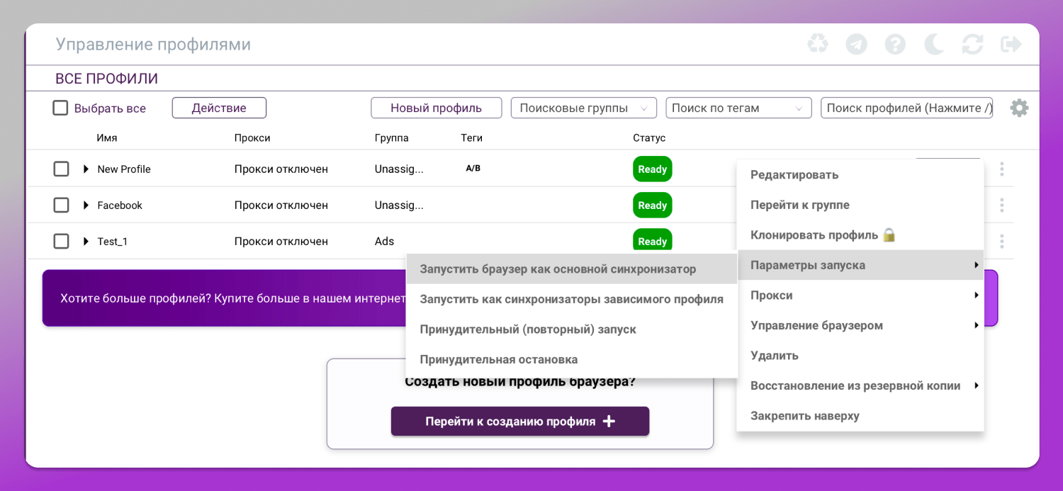Expand the Прокси submenu
The width and height of the screenshot is (1063, 491).
(860, 295)
